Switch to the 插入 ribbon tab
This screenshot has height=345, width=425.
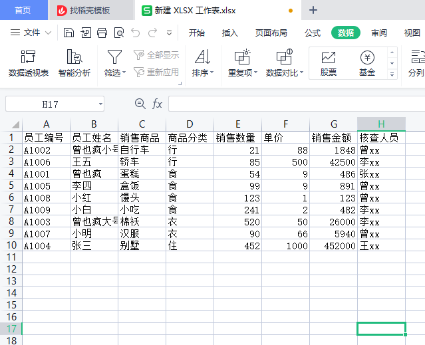[x=230, y=33]
